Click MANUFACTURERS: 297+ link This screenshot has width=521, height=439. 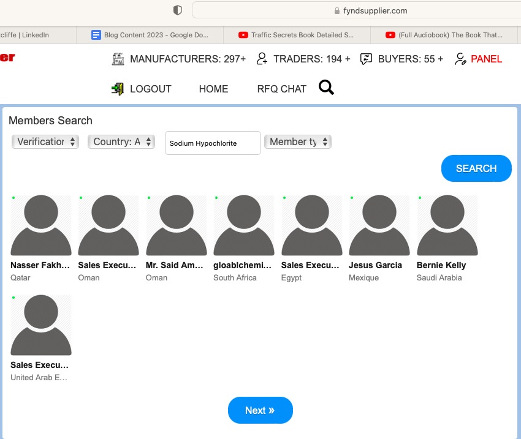pyautogui.click(x=188, y=59)
